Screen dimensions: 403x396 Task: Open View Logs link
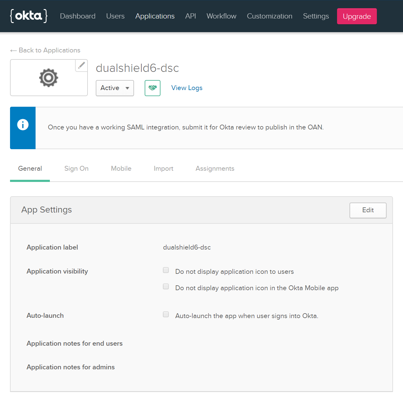pos(187,88)
